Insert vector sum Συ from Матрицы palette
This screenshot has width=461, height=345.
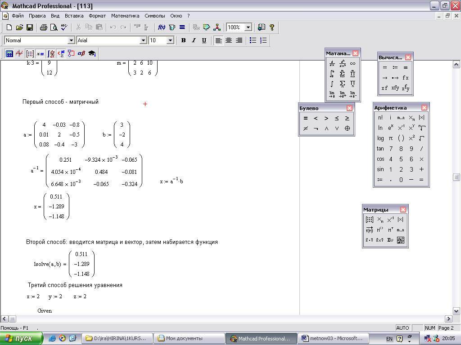pos(390,240)
